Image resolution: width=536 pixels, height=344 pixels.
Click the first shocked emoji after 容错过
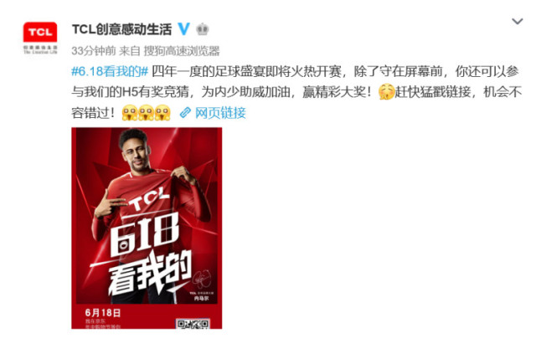coord(130,112)
